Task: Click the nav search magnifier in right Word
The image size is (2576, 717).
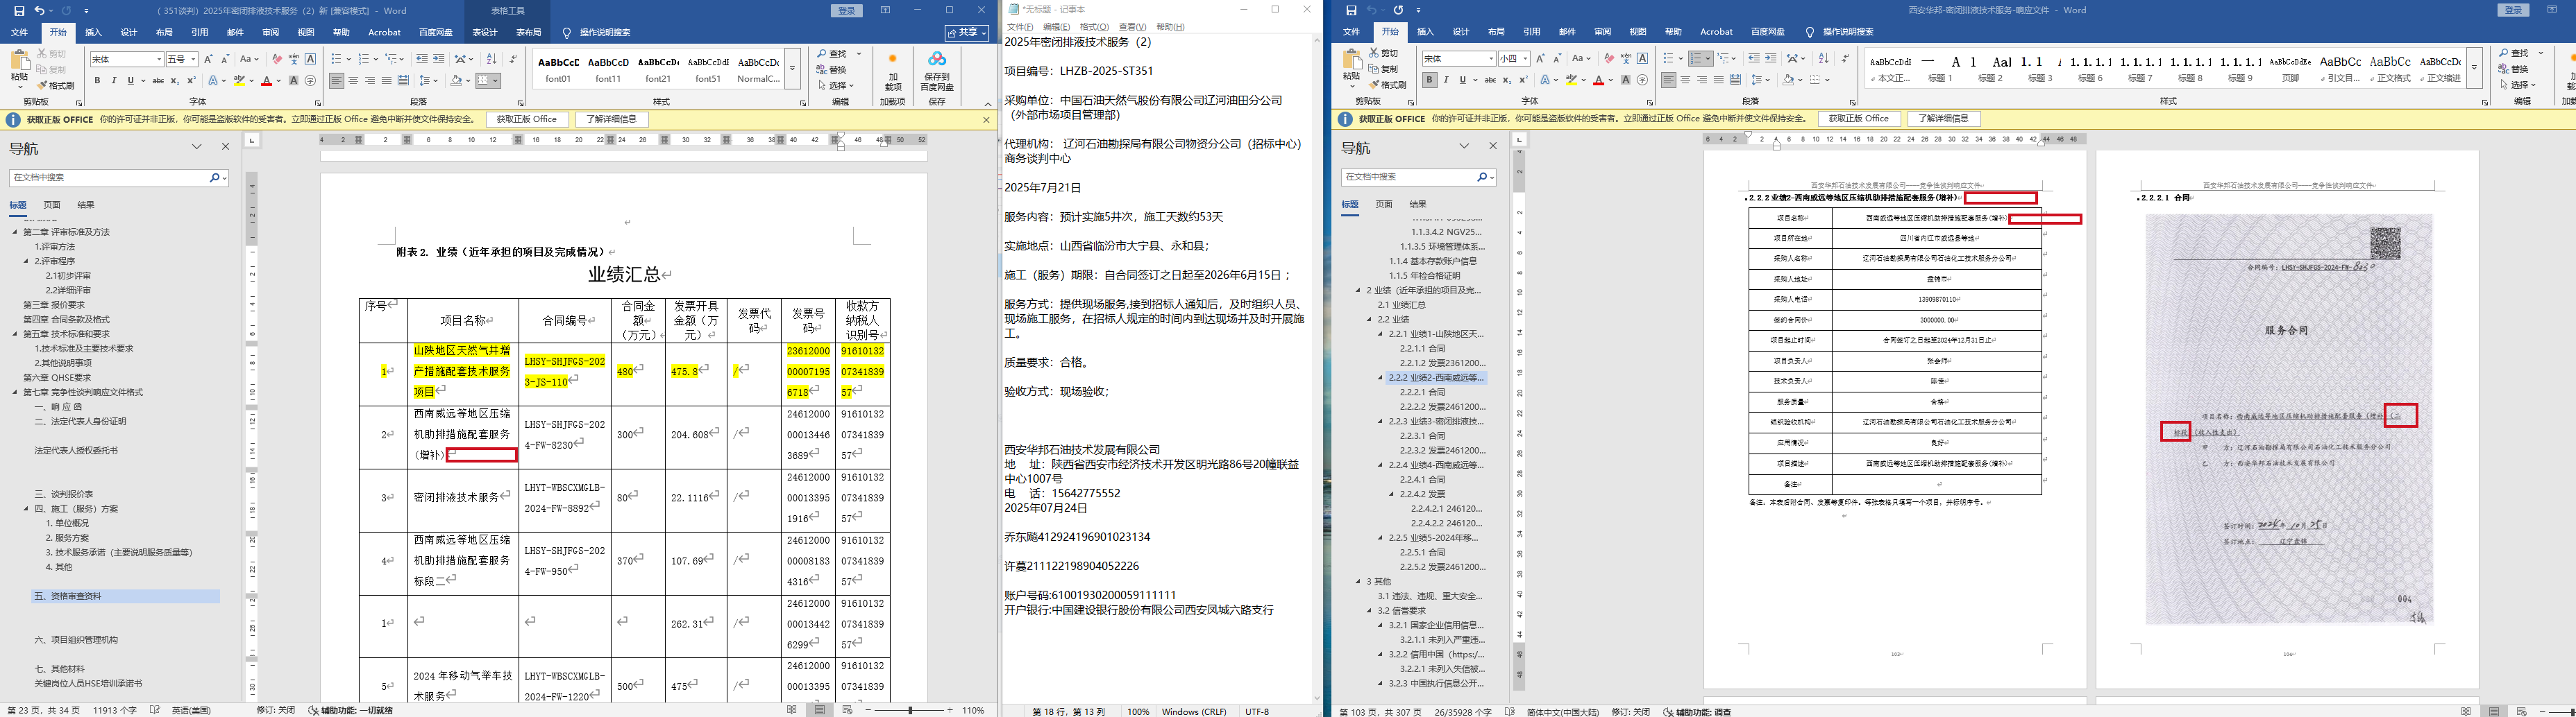Action: click(x=1483, y=177)
